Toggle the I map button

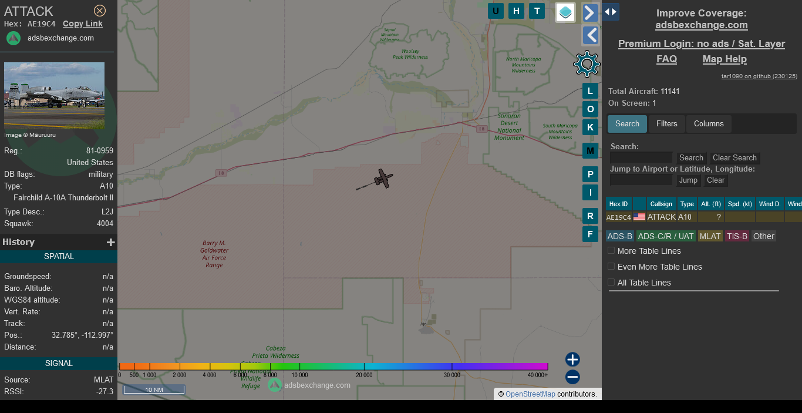click(591, 193)
